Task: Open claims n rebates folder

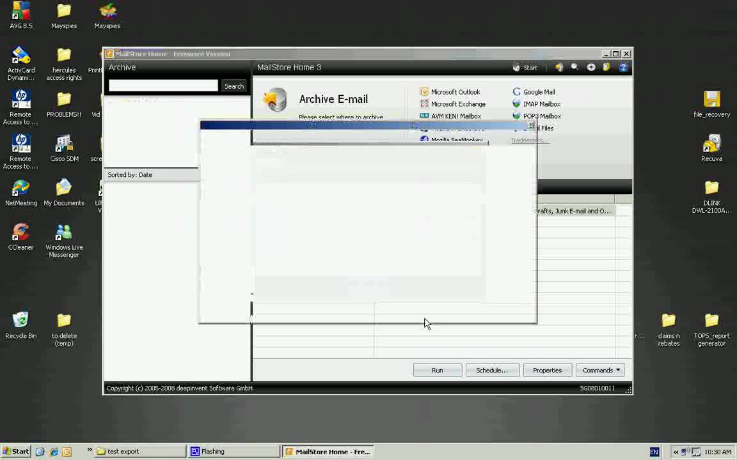Action: [669, 330]
